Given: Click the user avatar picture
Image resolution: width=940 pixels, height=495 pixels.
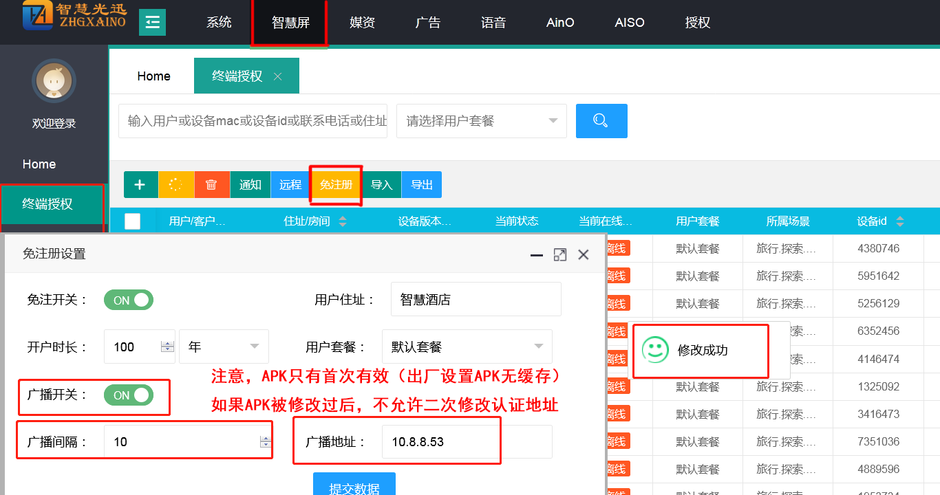Looking at the screenshot, I should [54, 81].
